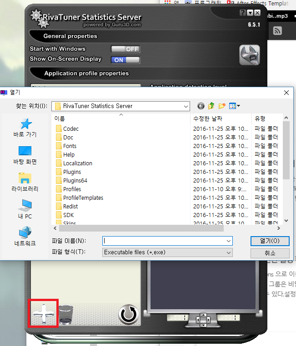Image resolution: width=296 pixels, height=346 pixels.
Task: Click the 2016-11-10 date of Profiles folder
Action: point(220,189)
